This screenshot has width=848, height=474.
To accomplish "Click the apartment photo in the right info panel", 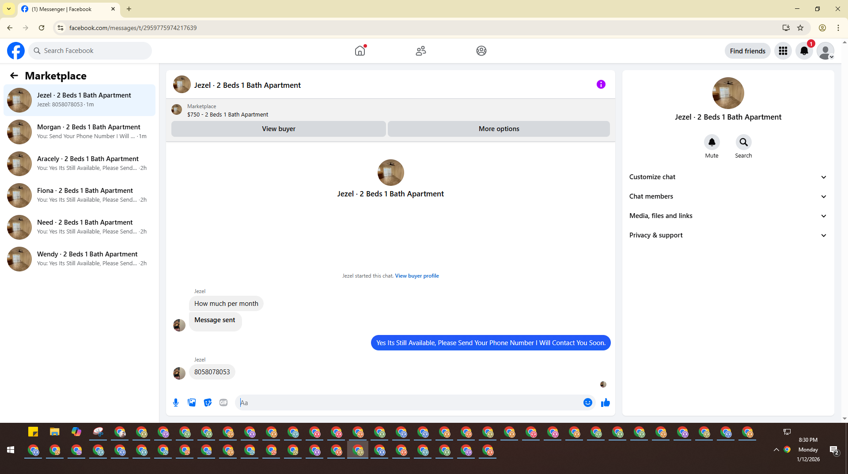I will click(x=728, y=93).
